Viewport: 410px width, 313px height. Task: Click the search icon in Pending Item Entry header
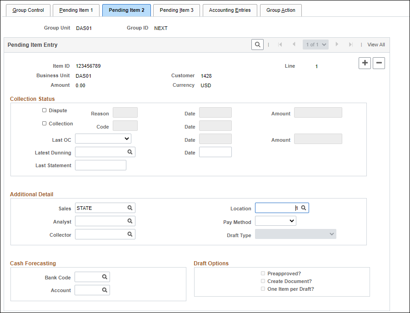257,45
